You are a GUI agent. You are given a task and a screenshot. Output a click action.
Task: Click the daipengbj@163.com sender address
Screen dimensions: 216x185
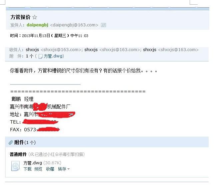point(74,25)
